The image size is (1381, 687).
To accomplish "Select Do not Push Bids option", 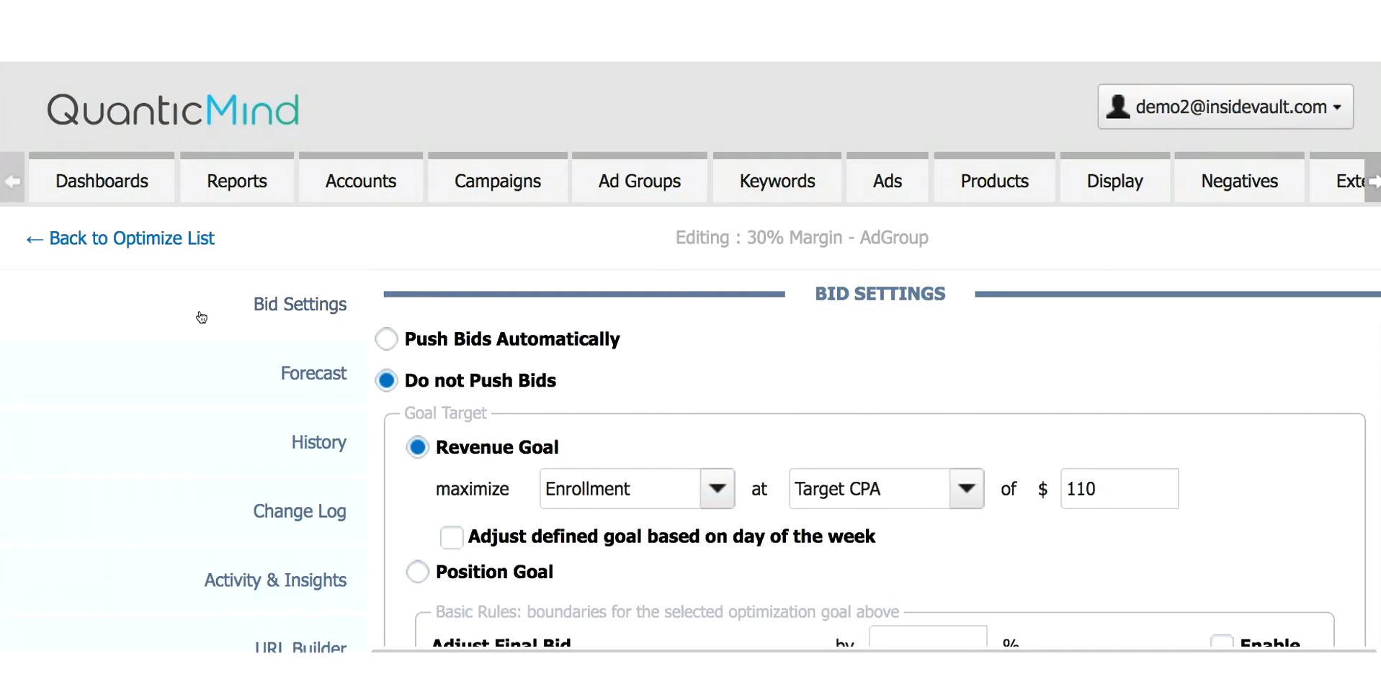I will point(387,380).
